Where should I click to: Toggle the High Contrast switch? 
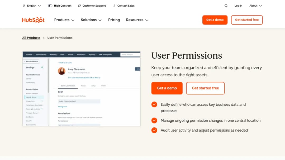[50, 6]
